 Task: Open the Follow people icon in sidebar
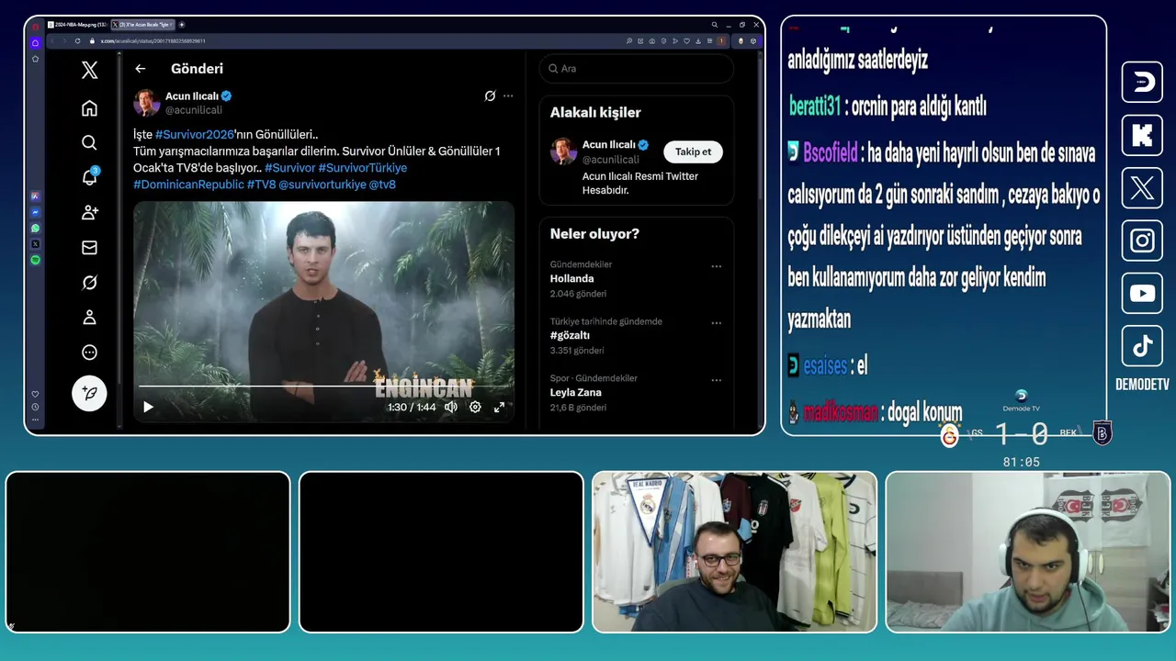pyautogui.click(x=89, y=213)
